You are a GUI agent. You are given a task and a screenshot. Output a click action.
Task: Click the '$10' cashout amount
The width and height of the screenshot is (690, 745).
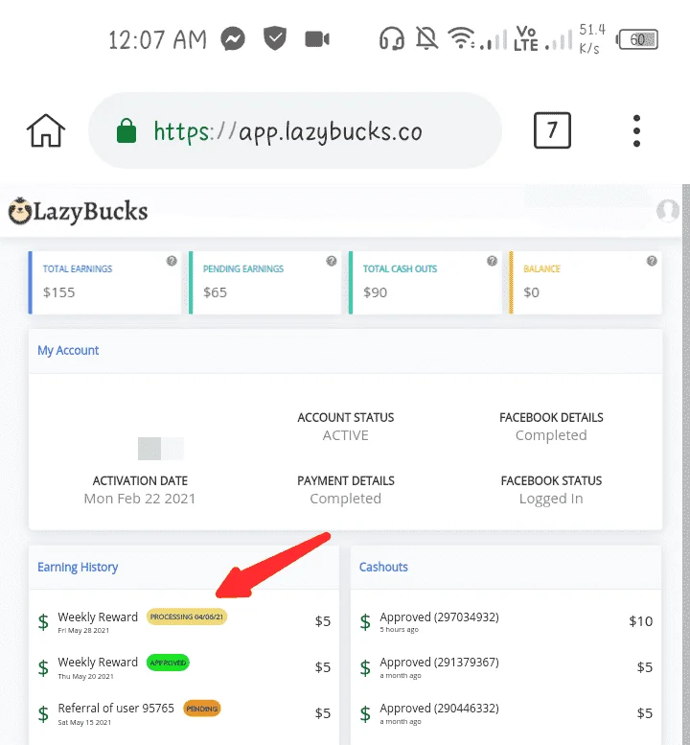[x=640, y=621]
